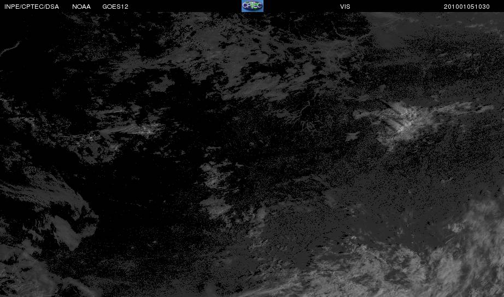Select the INPE/CPTEC/DSA label text
The image size is (504, 297).
(x=32, y=7)
